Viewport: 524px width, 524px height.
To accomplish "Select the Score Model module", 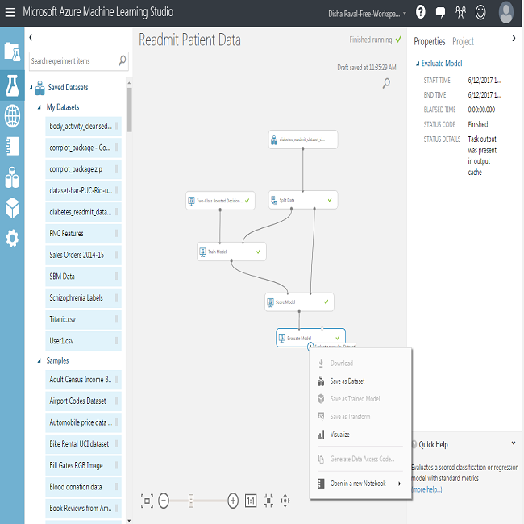I will click(x=299, y=302).
